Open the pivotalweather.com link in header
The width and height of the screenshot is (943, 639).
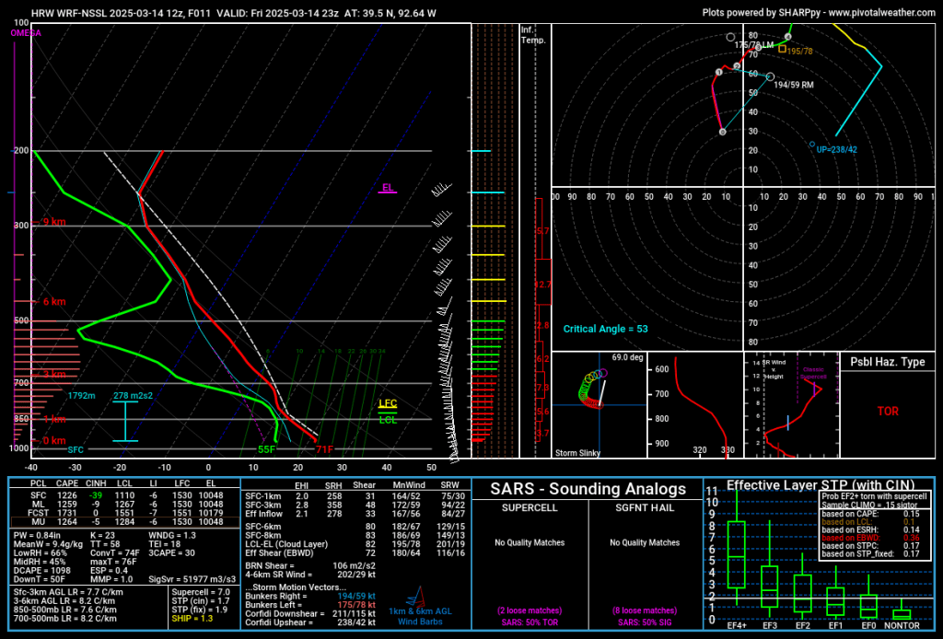pyautogui.click(x=883, y=13)
